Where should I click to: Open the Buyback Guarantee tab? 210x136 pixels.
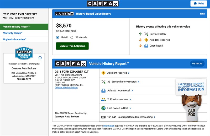(x=15, y=40)
